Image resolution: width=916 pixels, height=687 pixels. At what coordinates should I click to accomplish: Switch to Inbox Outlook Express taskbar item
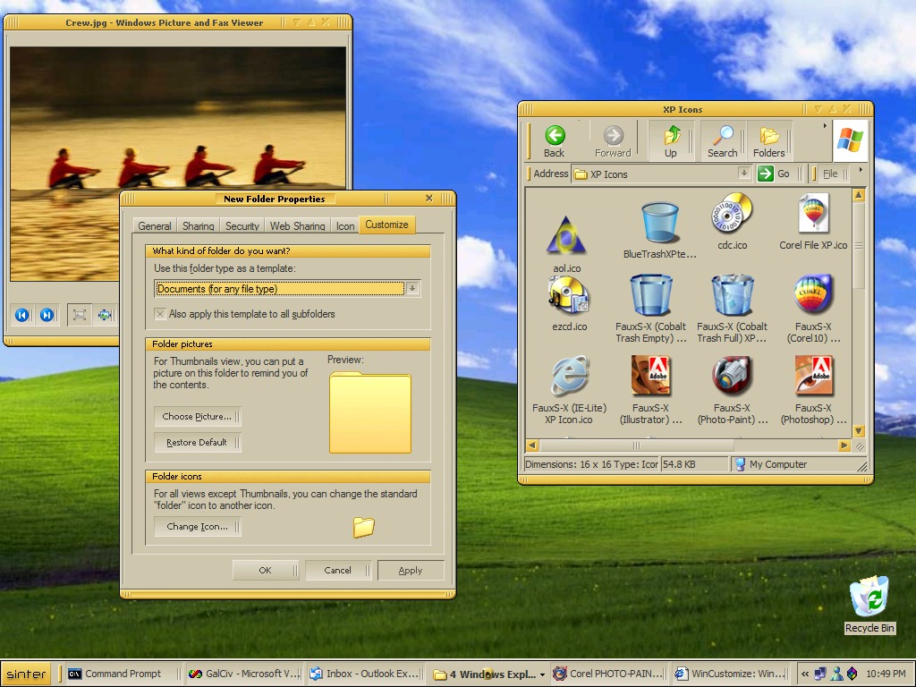coord(365,674)
